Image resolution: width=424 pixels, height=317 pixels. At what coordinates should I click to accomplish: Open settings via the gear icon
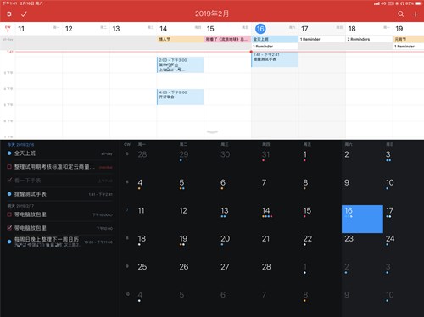point(9,14)
